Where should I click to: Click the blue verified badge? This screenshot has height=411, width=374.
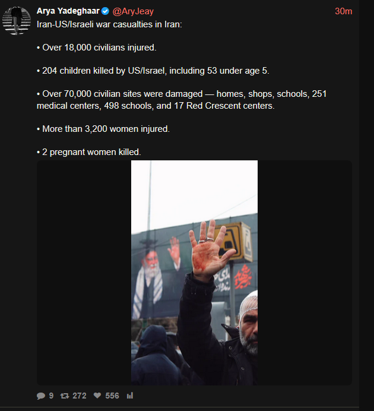105,11
